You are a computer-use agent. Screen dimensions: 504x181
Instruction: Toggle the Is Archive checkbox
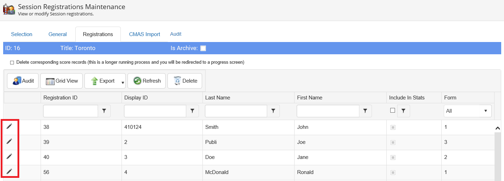(x=203, y=48)
